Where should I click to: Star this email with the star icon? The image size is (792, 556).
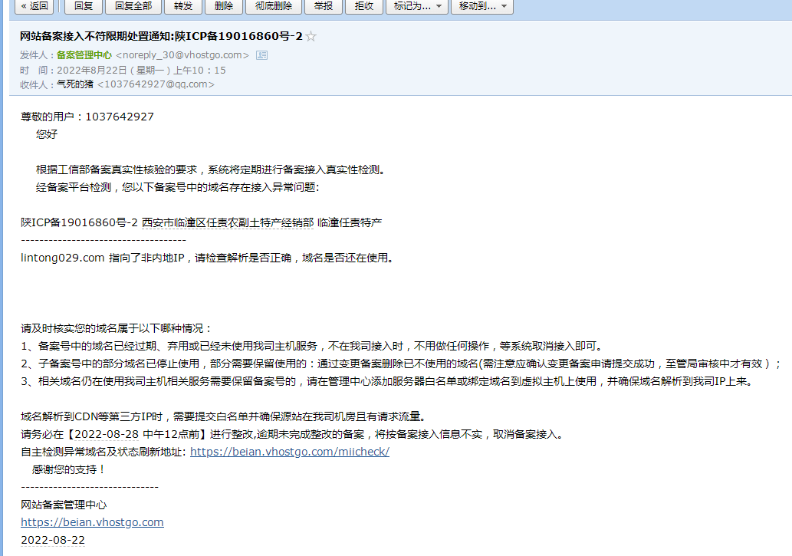coord(311,37)
